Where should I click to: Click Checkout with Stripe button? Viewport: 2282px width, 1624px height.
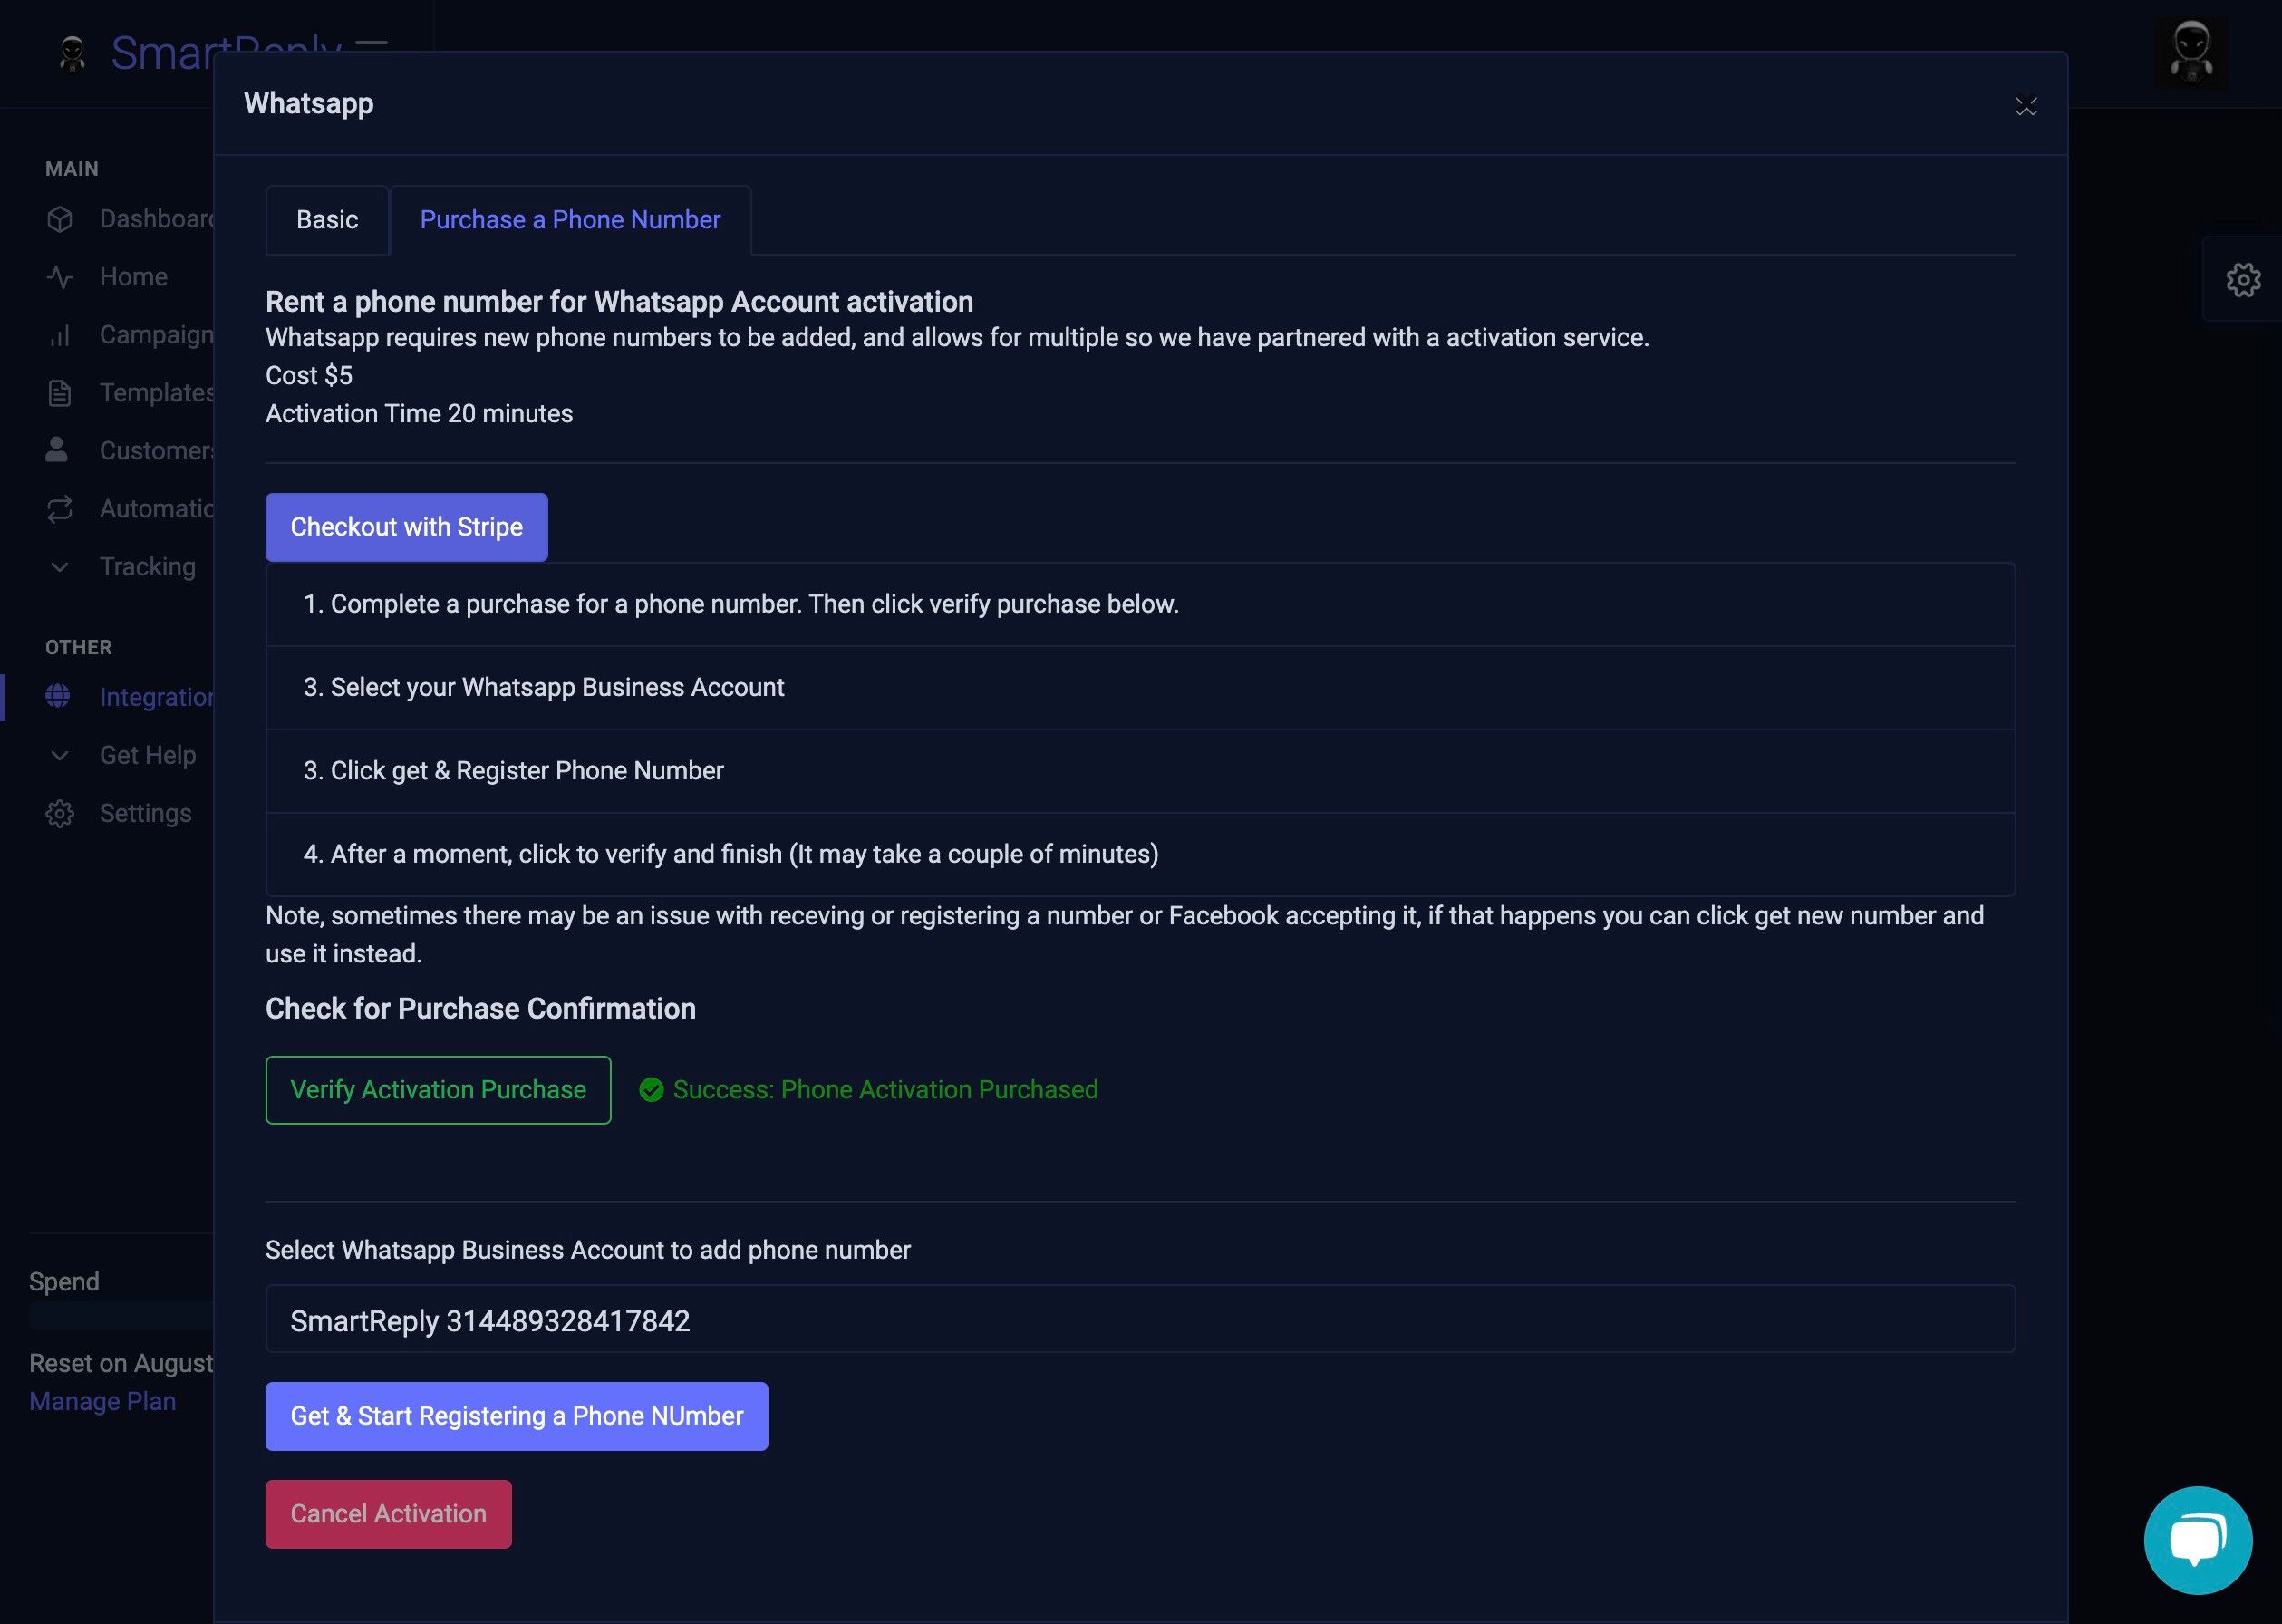point(406,527)
